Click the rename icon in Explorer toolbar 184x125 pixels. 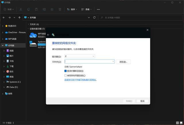pos(44,9)
